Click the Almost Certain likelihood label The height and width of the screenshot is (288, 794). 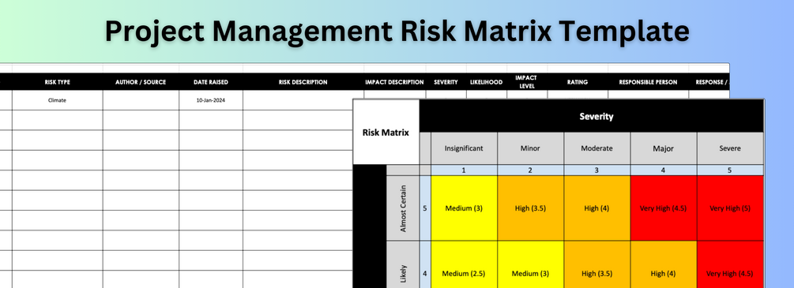tap(403, 208)
